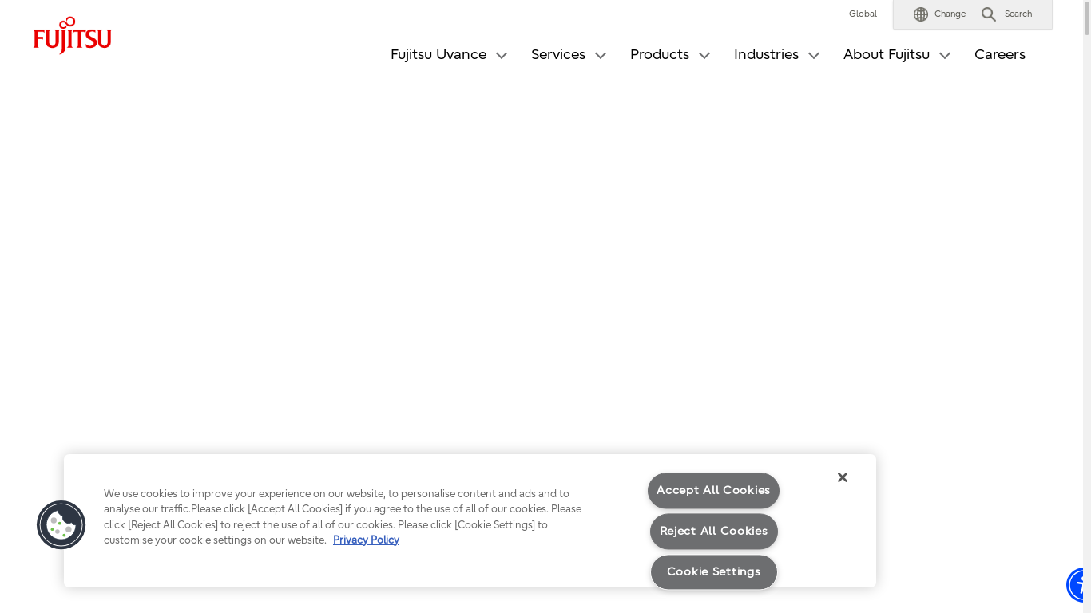Open the About Fujitsu menu label
Viewport: 1091px width, 613px height.
(x=887, y=54)
